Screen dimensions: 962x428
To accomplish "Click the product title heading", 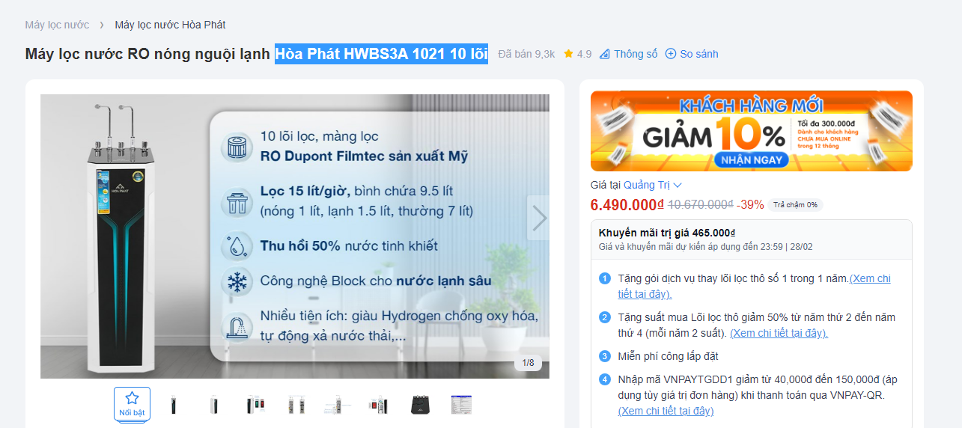I will tap(256, 54).
